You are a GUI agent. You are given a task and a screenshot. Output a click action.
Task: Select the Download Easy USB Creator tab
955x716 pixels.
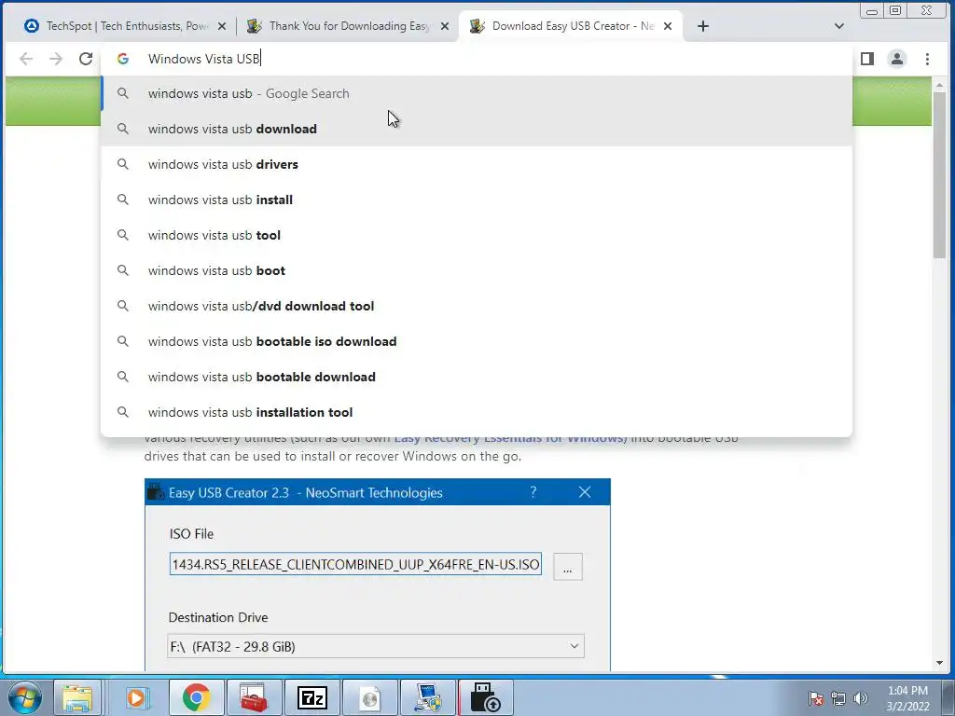571,26
